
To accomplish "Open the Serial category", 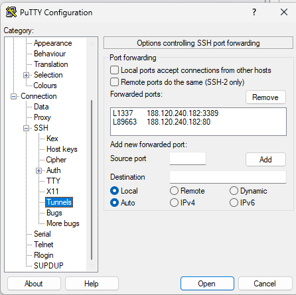I will [x=42, y=234].
